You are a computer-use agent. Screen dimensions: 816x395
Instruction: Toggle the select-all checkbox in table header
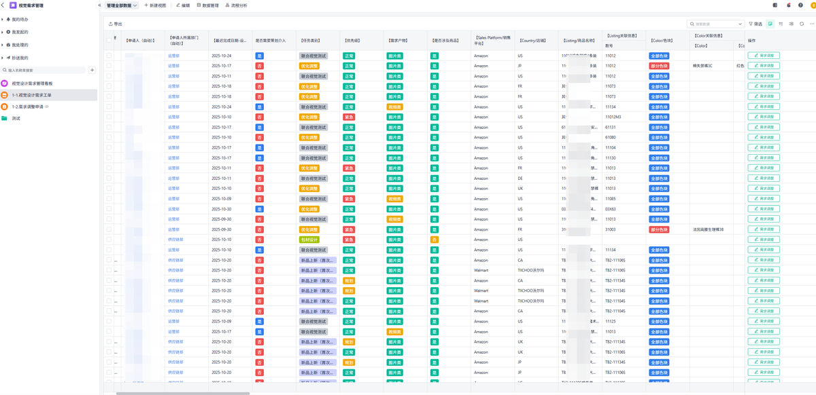click(x=109, y=41)
